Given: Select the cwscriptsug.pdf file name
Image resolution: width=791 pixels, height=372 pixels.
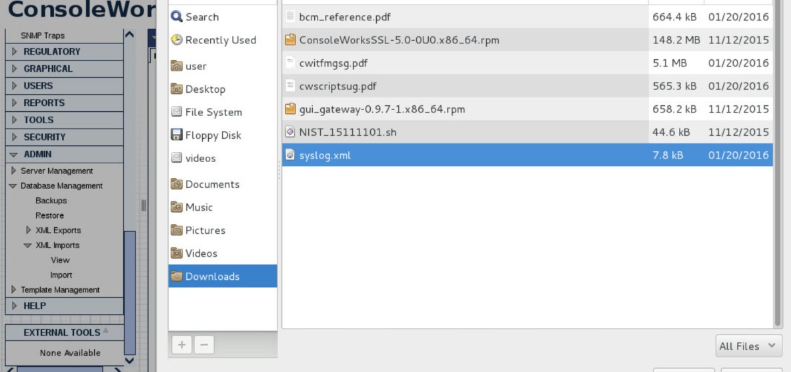Looking at the screenshot, I should 337,86.
